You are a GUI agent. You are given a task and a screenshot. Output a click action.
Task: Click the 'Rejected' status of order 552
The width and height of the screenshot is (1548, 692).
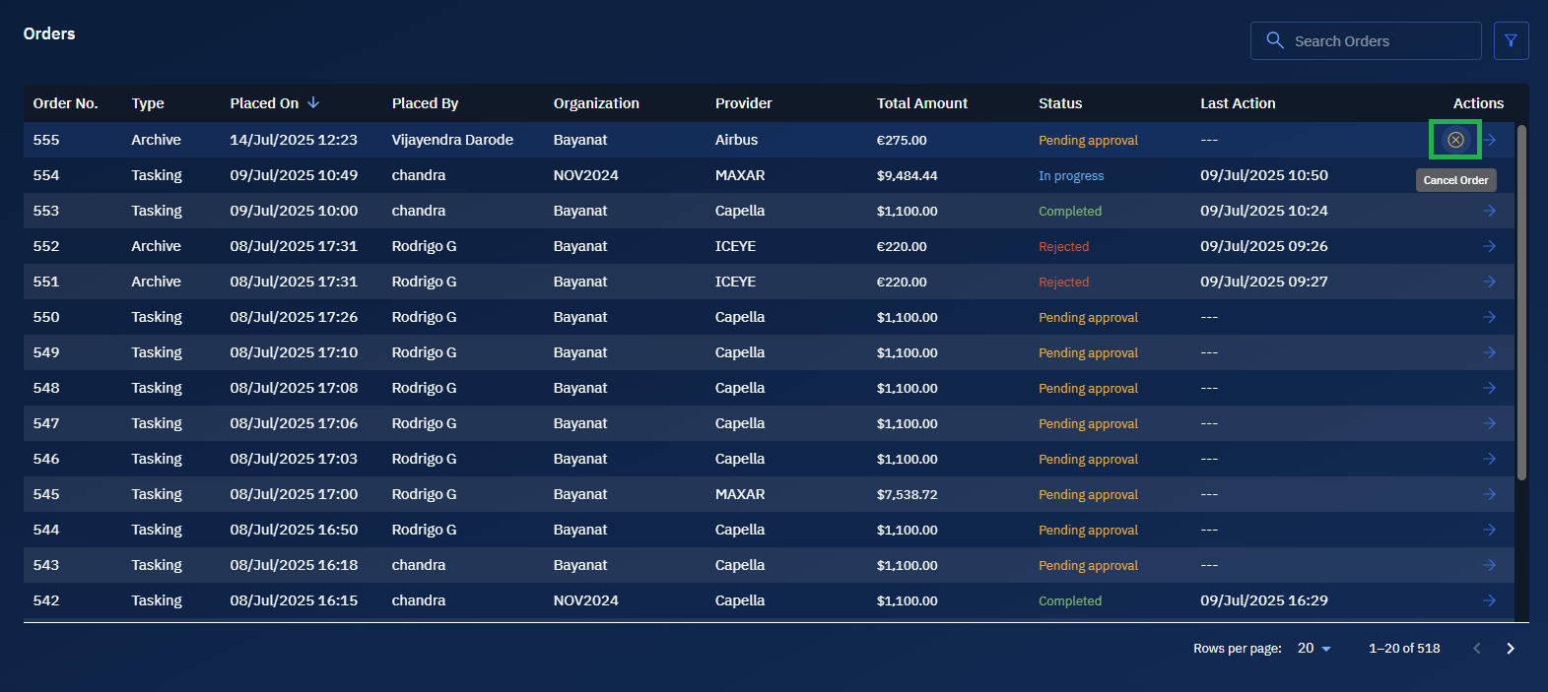pos(1064,246)
